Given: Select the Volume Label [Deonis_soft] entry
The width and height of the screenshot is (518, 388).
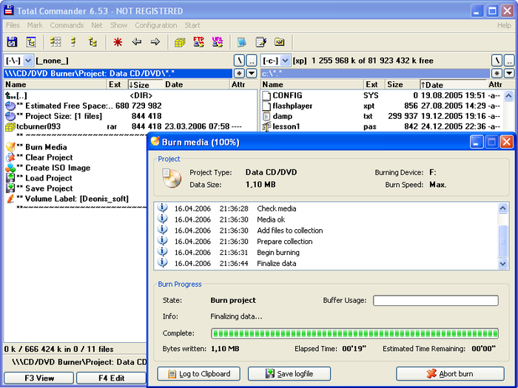Looking at the screenshot, I should tap(67, 199).
